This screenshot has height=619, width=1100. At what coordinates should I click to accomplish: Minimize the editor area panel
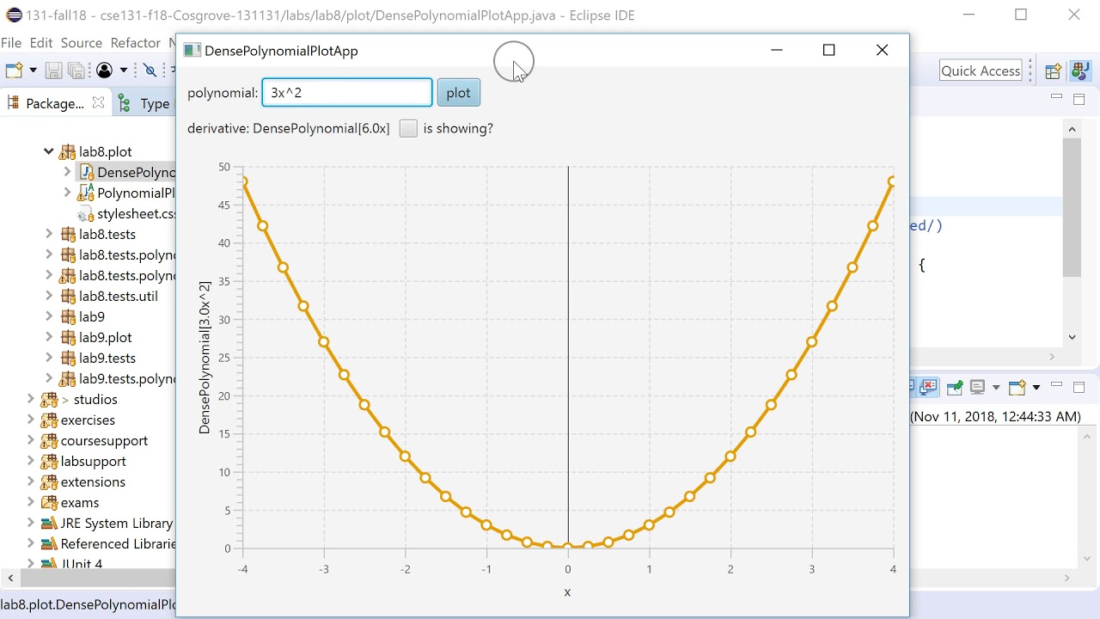pyautogui.click(x=1057, y=98)
